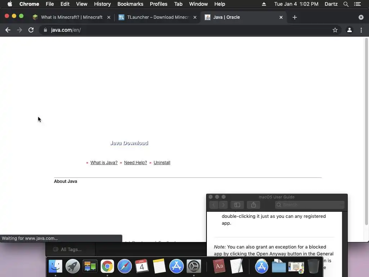The width and height of the screenshot is (369, 277).
Task: Click the Chrome back arrow
Action: [8, 30]
